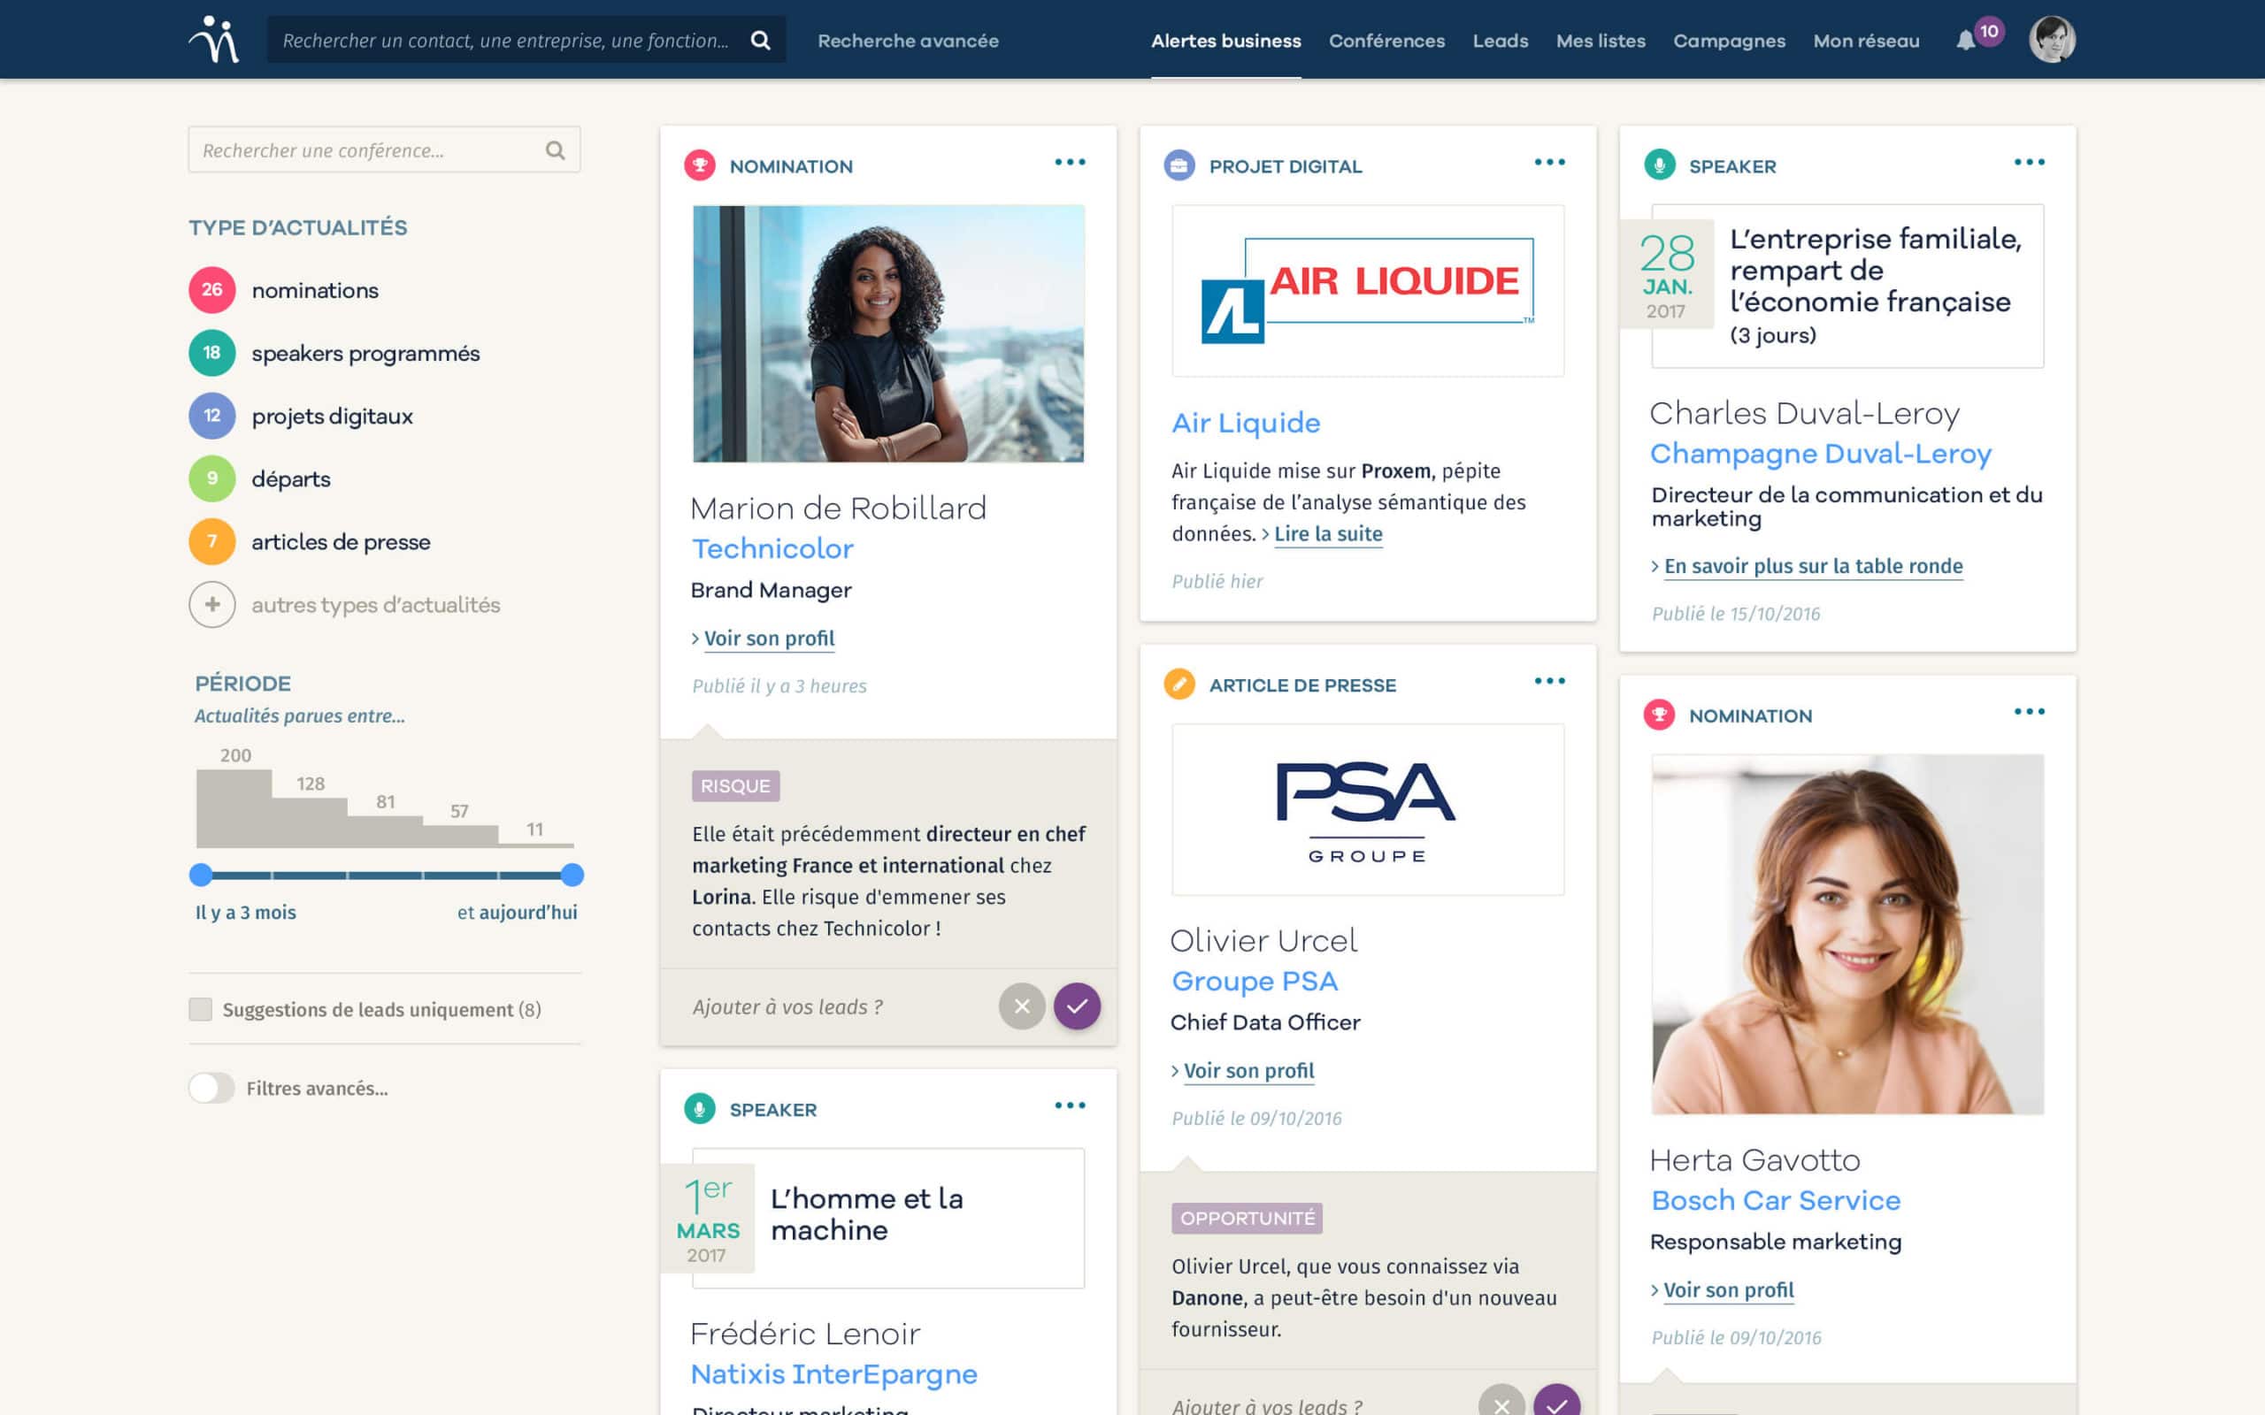This screenshot has height=1415, width=2265.
Task: View Marion de Robillard's profile link
Action: tap(768, 639)
